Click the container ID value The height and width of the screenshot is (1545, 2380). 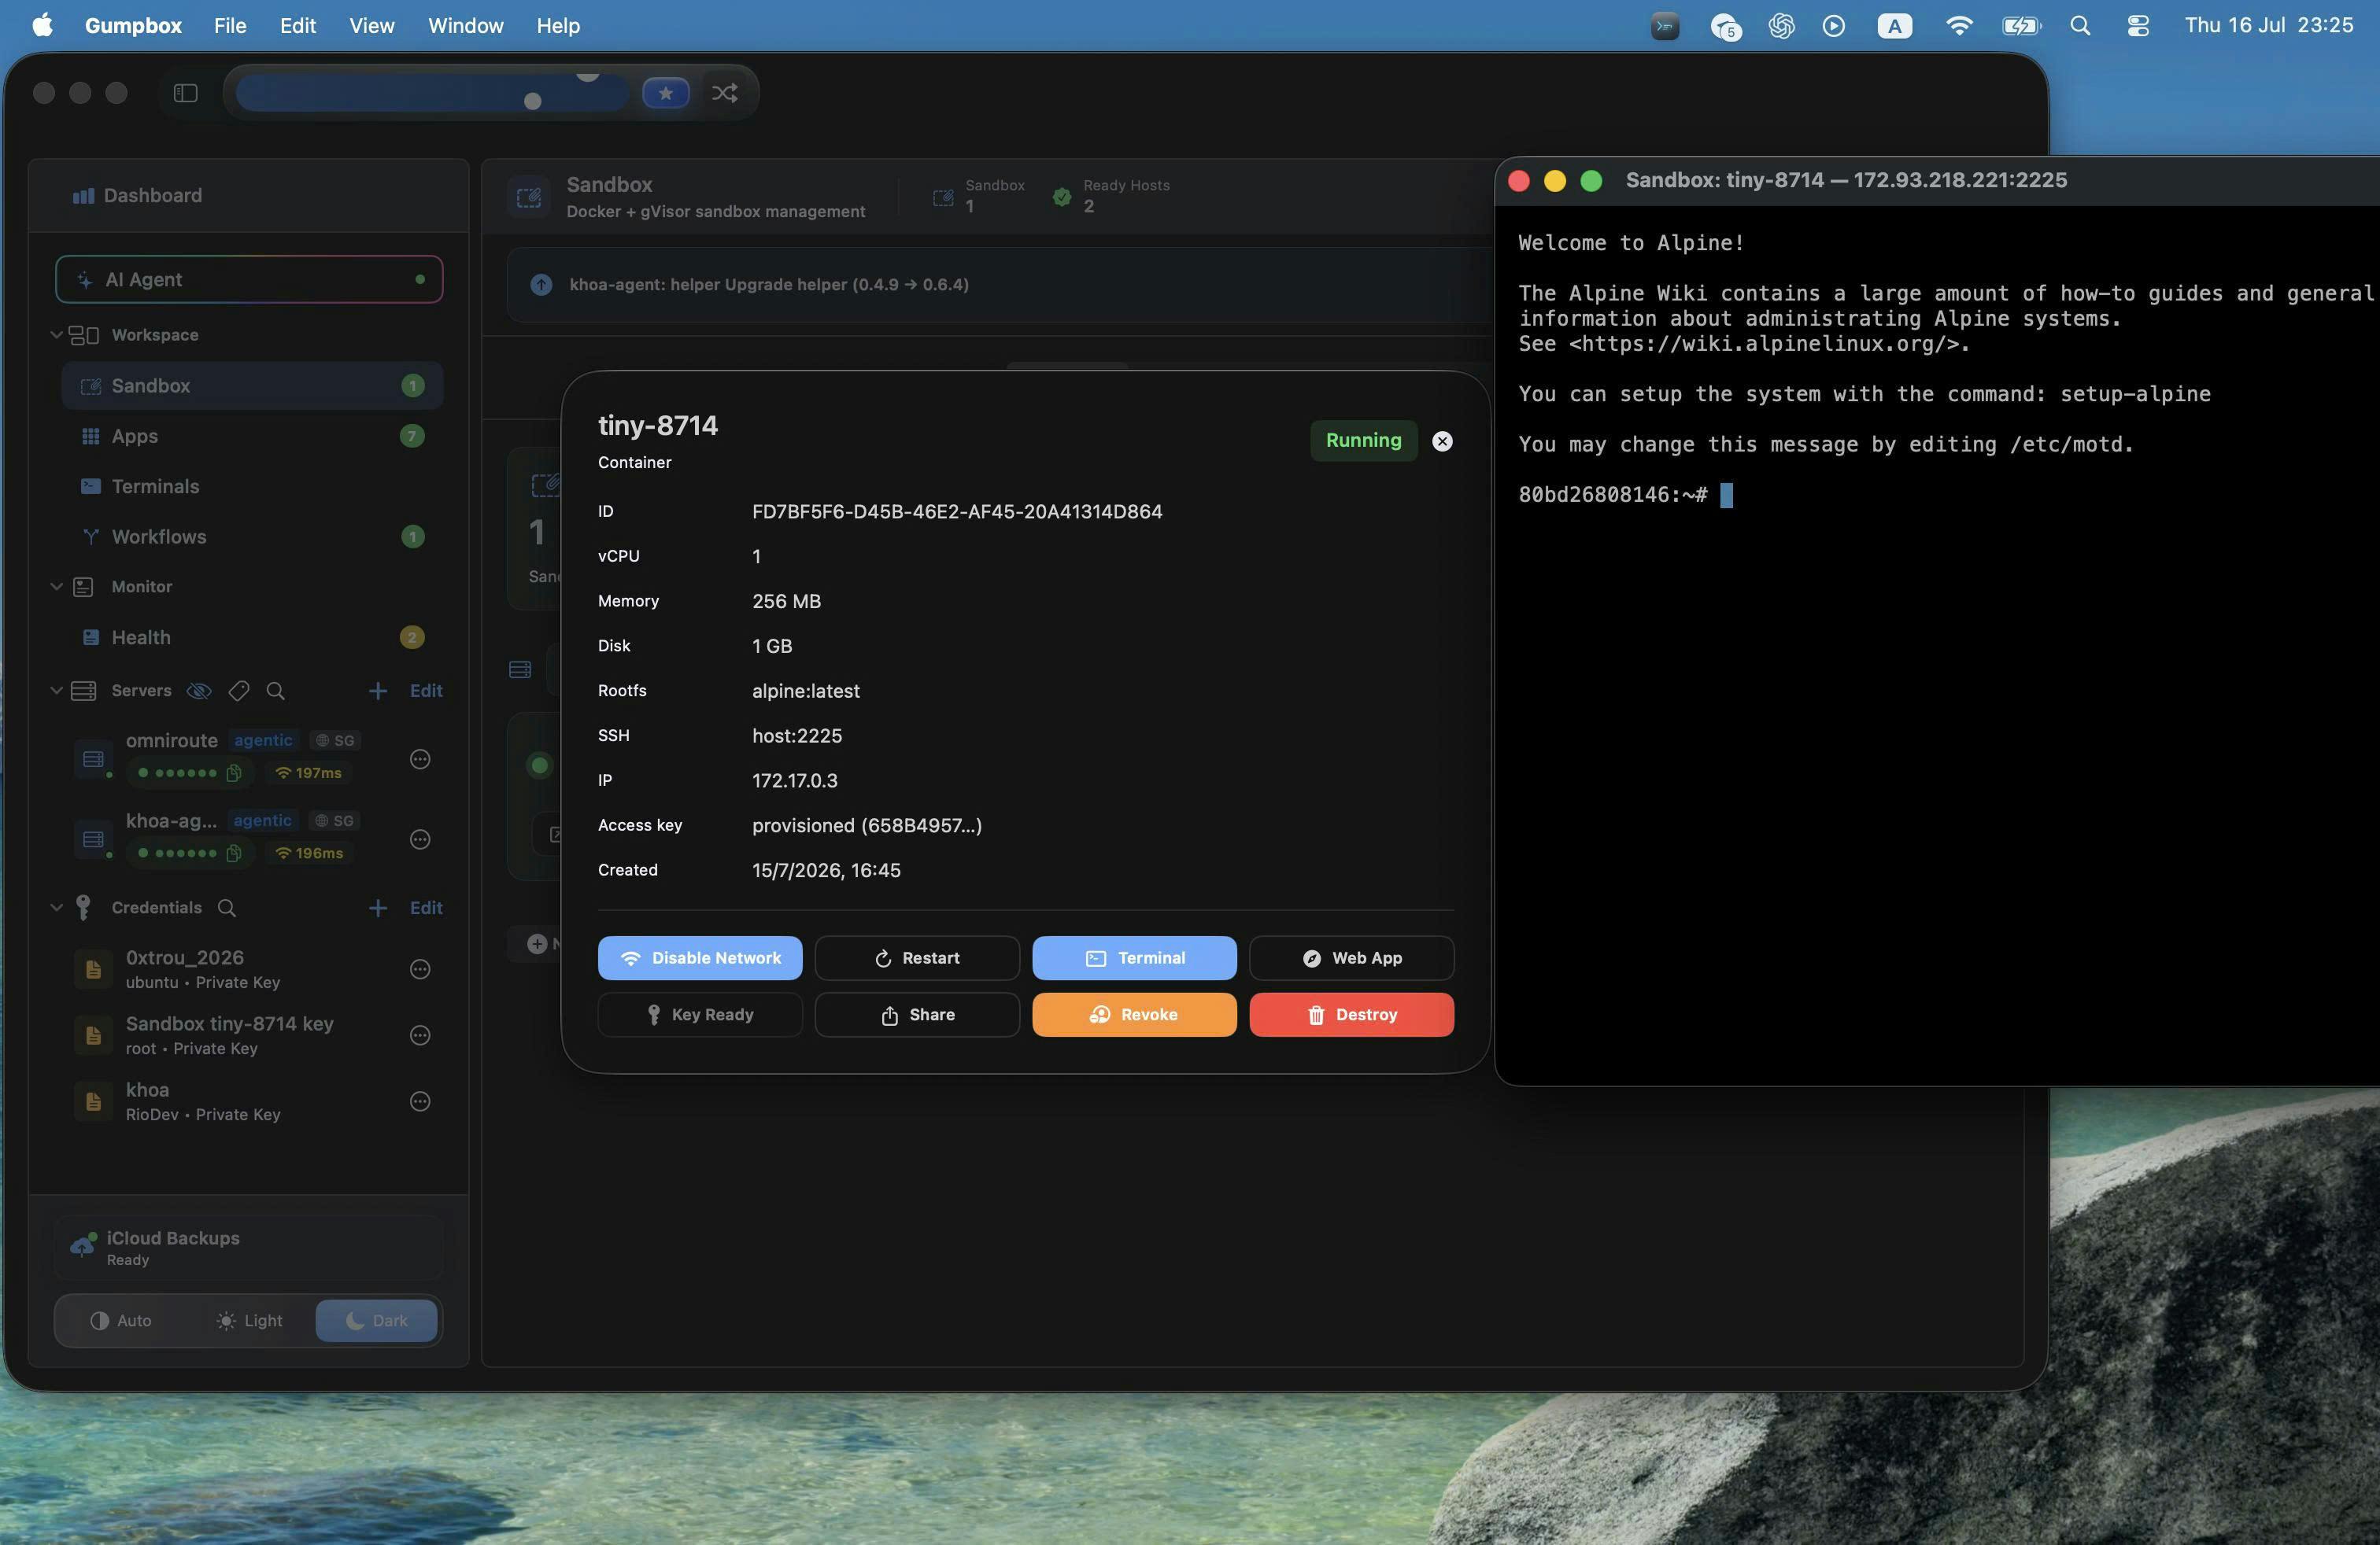click(x=957, y=511)
